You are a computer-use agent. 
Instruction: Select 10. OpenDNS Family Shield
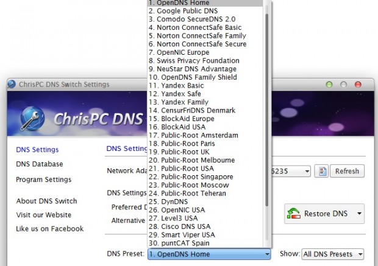click(x=205, y=77)
